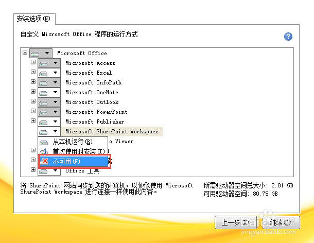Click the 继续(C) continue button
Screen dimensions: 314x243
281,222
